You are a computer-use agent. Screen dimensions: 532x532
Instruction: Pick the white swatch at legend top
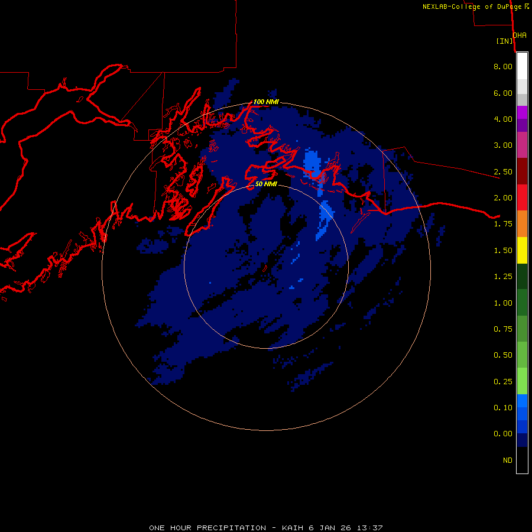522,66
